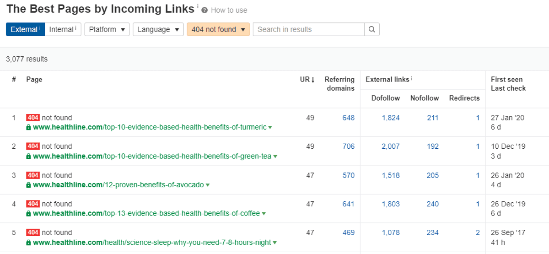Click nofollow count 240
Viewport: 549px width, 254px height.
click(433, 204)
